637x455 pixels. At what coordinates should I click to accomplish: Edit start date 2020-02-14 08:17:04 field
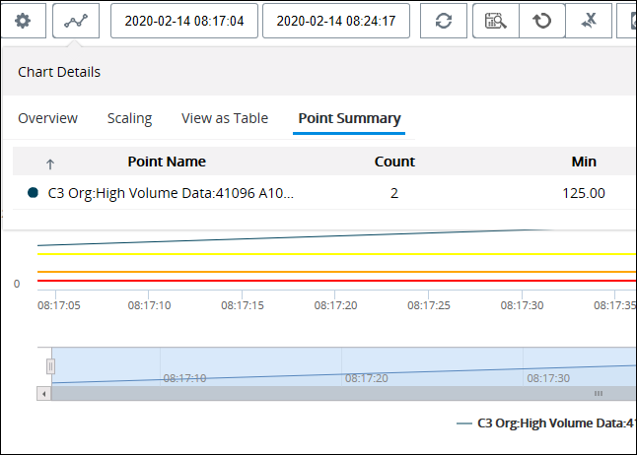pyautogui.click(x=184, y=21)
